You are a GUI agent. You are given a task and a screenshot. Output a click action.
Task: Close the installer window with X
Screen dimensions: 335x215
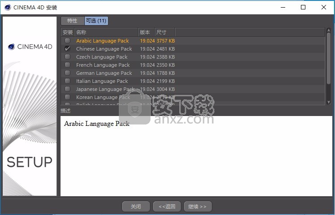[324, 7]
